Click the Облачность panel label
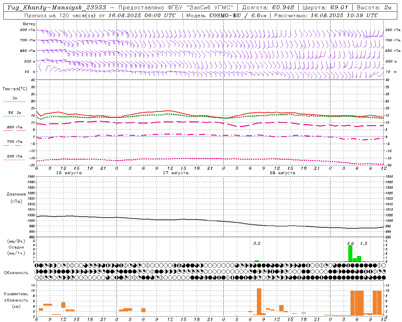This screenshot has width=402, height=322. point(16,273)
